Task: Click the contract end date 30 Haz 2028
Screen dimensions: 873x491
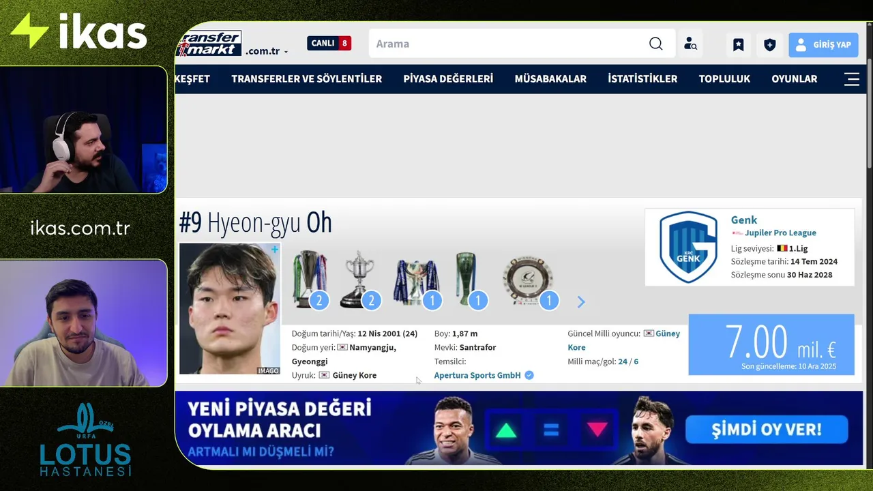Action: point(810,275)
